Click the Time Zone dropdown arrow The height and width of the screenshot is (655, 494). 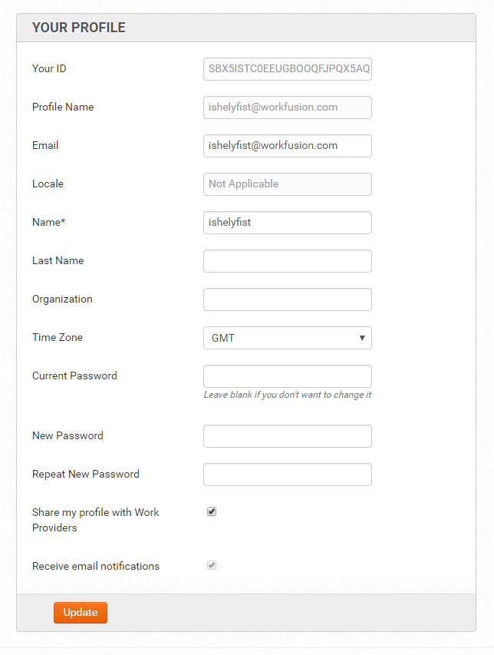click(x=362, y=338)
